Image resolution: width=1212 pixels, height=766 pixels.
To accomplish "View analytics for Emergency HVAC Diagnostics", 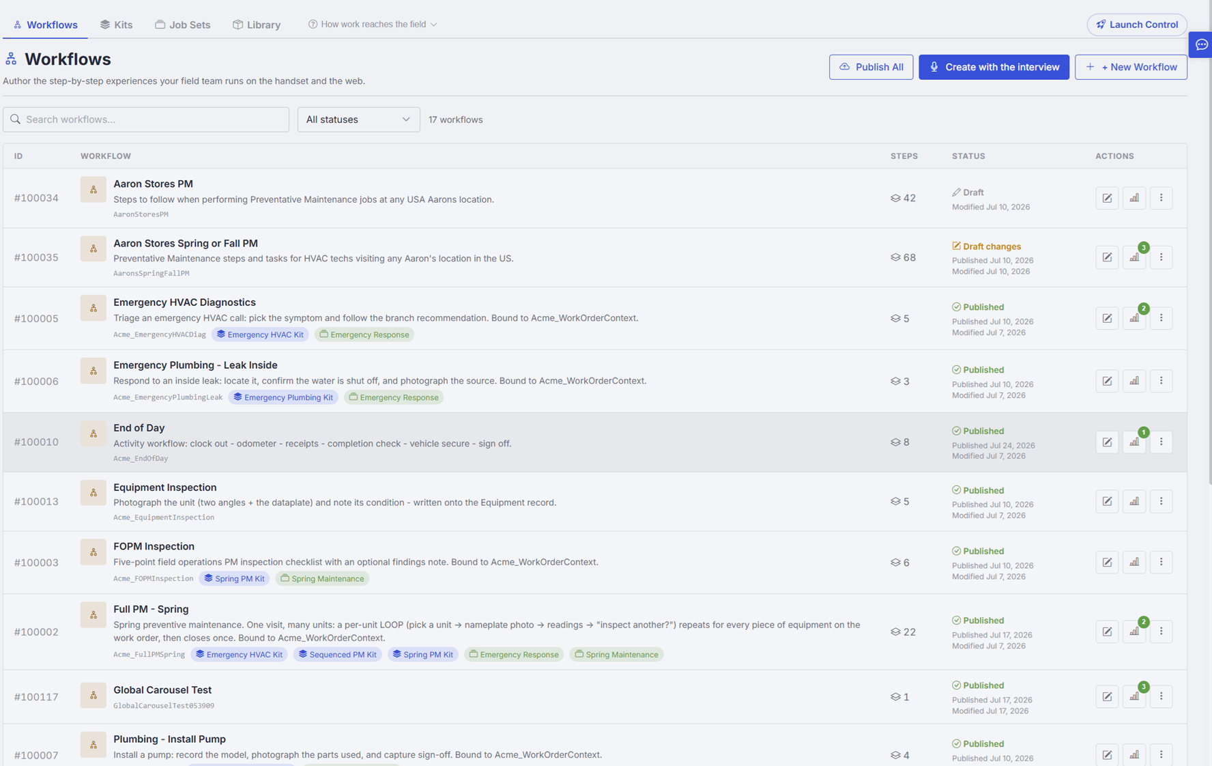I will pyautogui.click(x=1134, y=318).
